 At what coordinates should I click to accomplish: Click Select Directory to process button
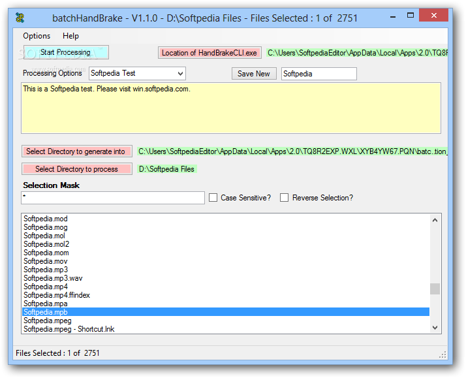[76, 169]
